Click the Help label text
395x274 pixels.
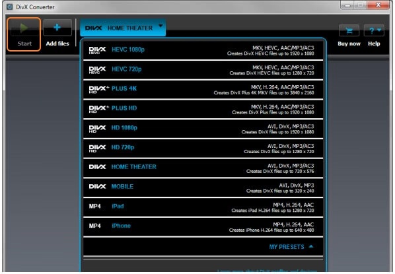click(374, 44)
